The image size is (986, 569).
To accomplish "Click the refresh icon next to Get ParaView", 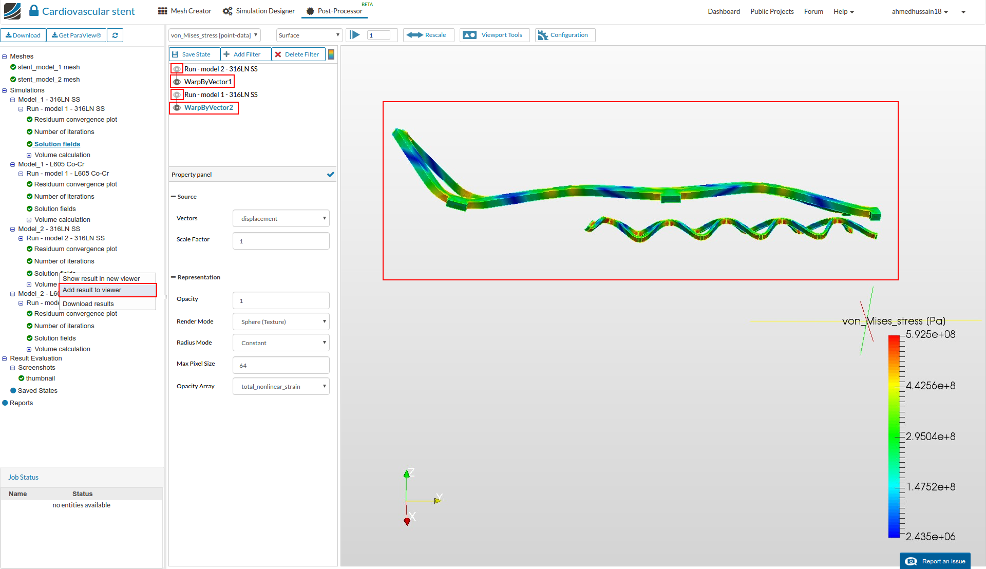I will point(115,35).
